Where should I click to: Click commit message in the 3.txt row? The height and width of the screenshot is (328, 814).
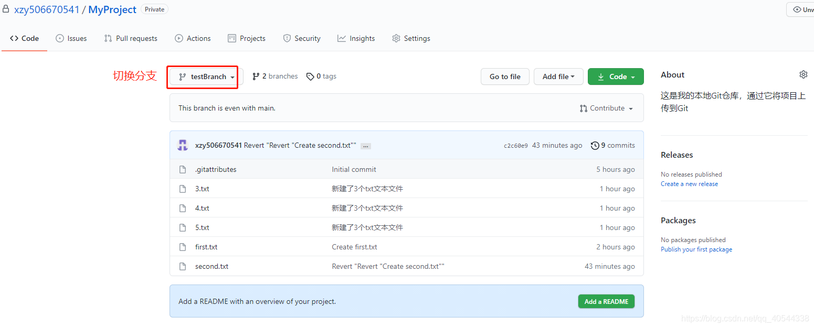click(x=367, y=189)
